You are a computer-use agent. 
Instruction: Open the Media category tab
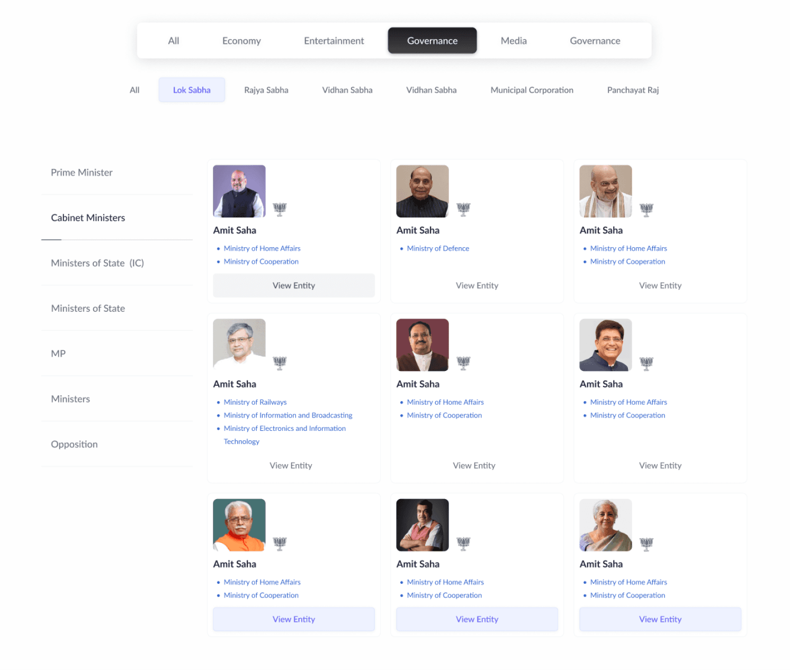pos(514,41)
